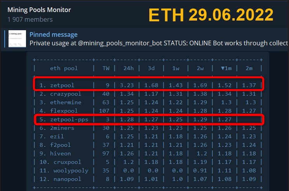This screenshot has width=289, height=191.
Task: Click the woolypooly row name
Action: (69, 170)
